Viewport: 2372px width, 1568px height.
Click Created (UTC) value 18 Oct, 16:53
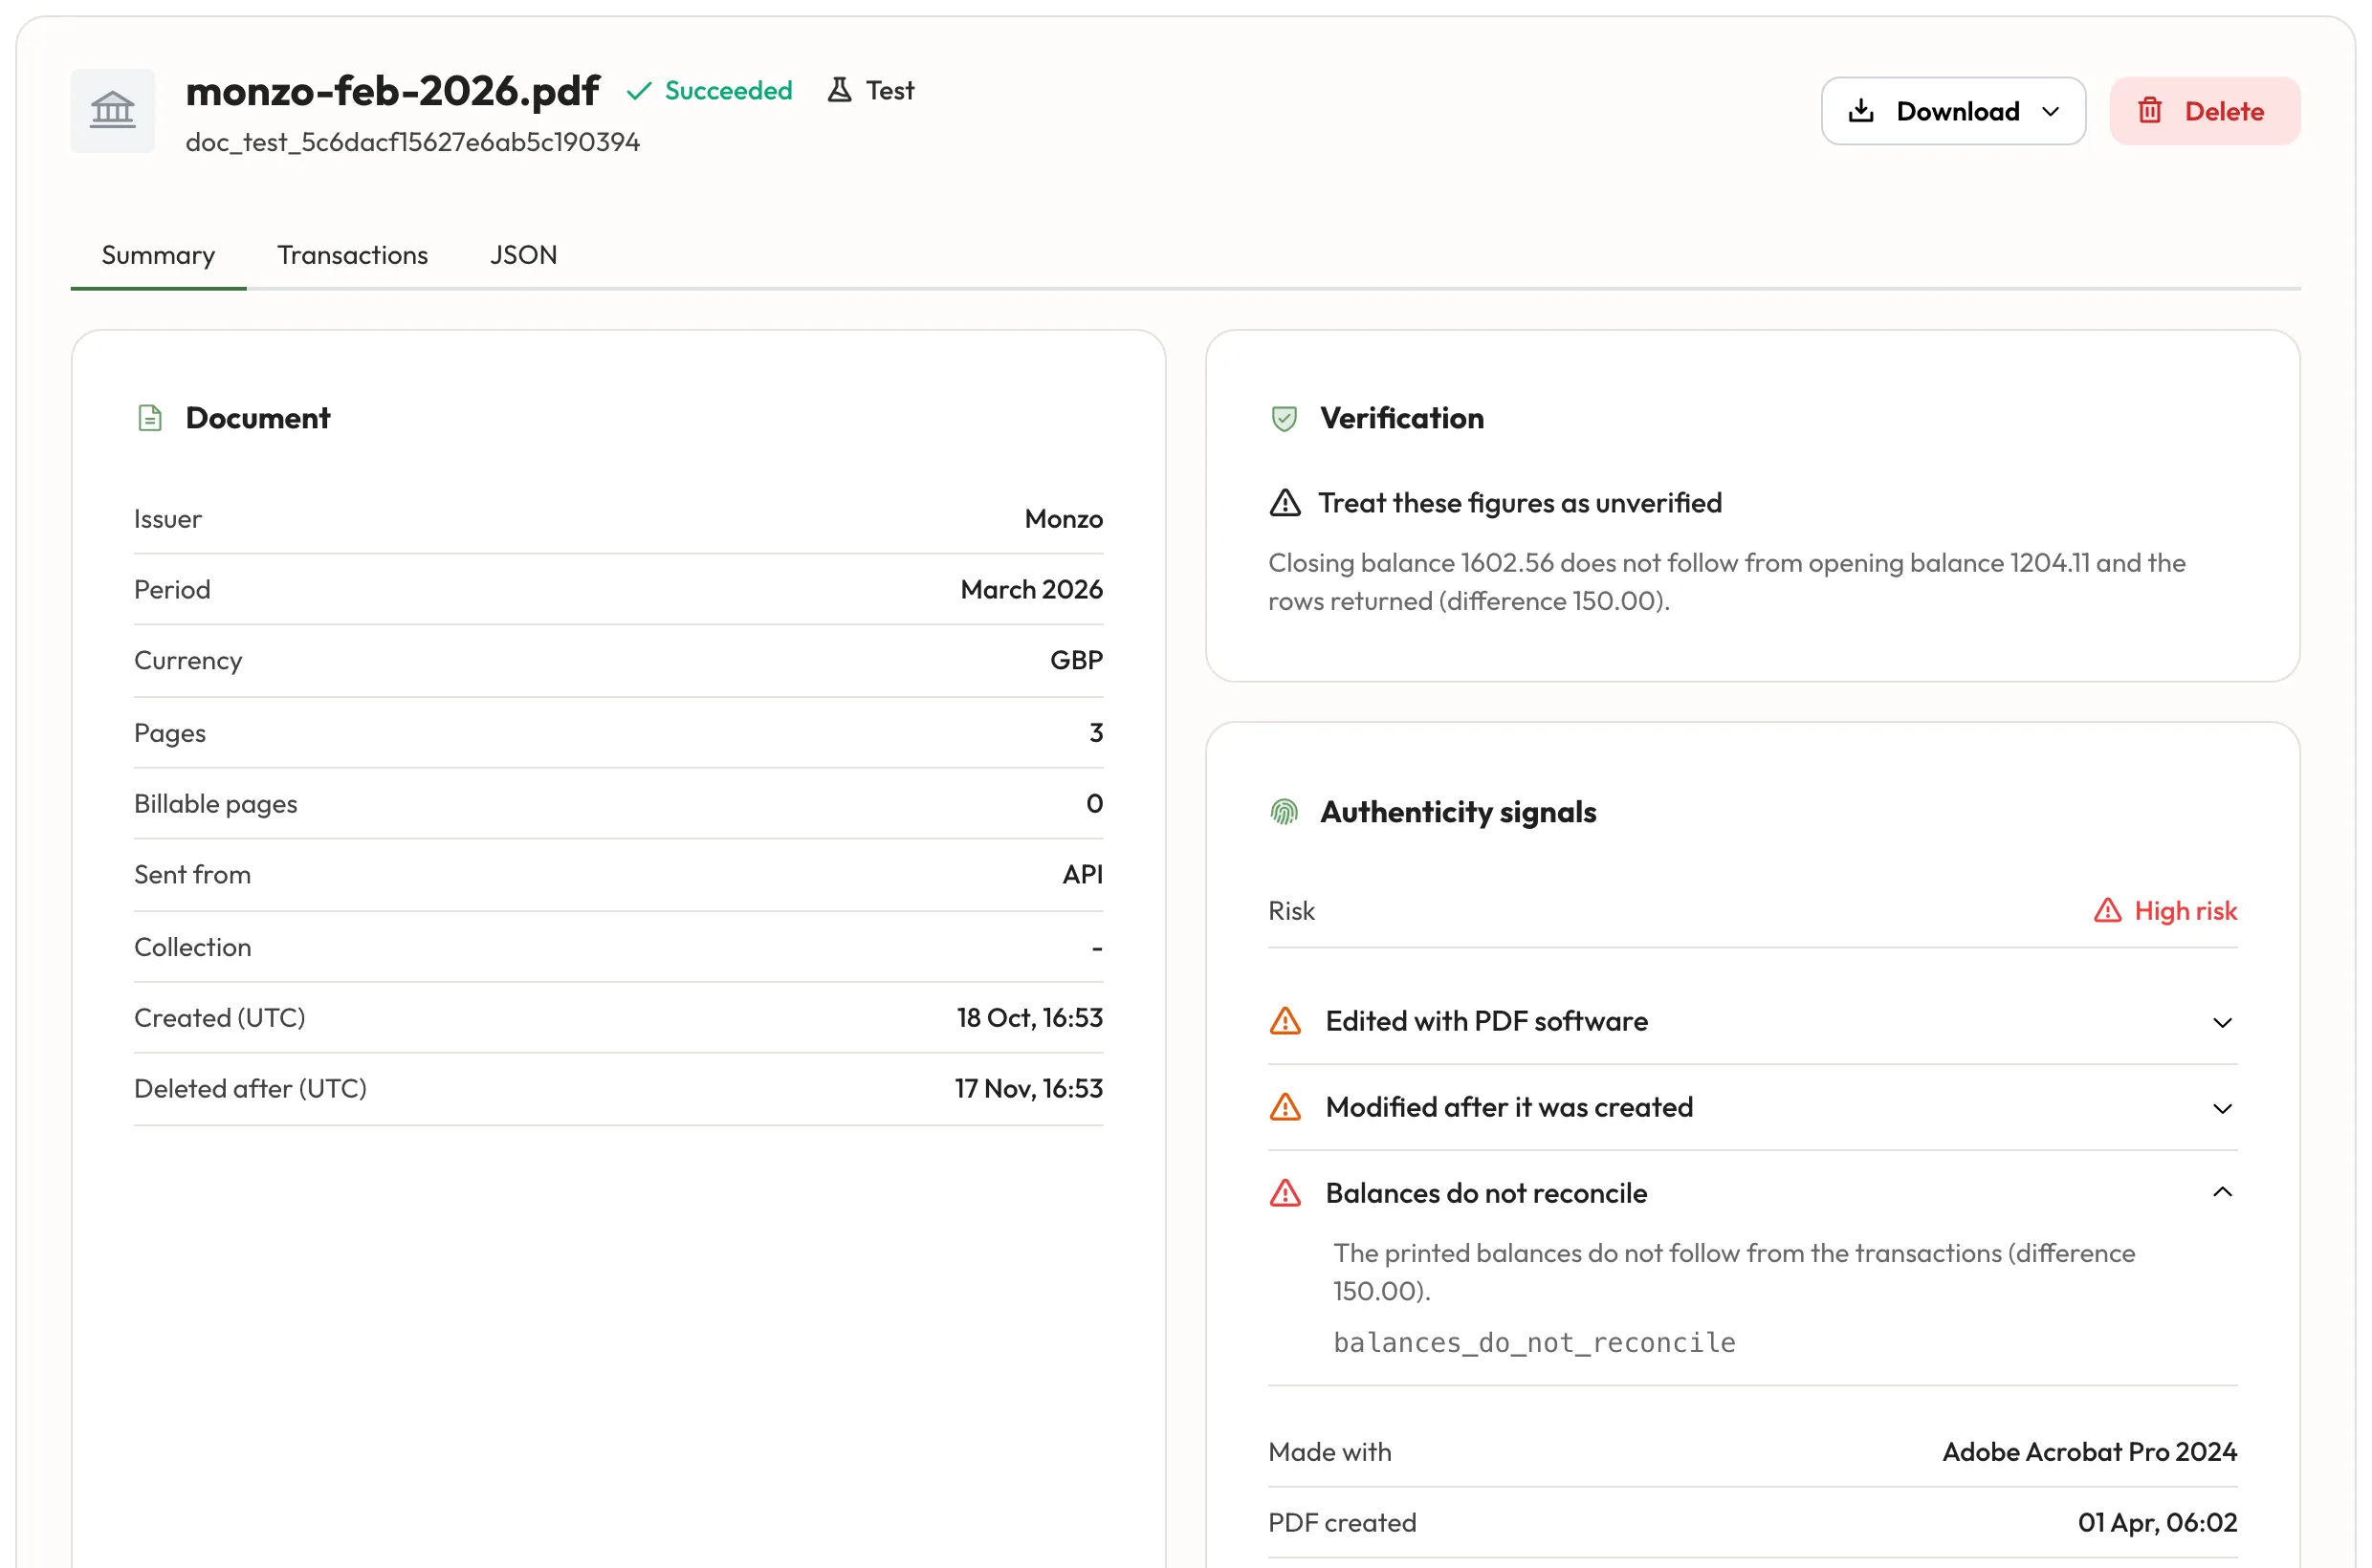click(x=1029, y=1018)
